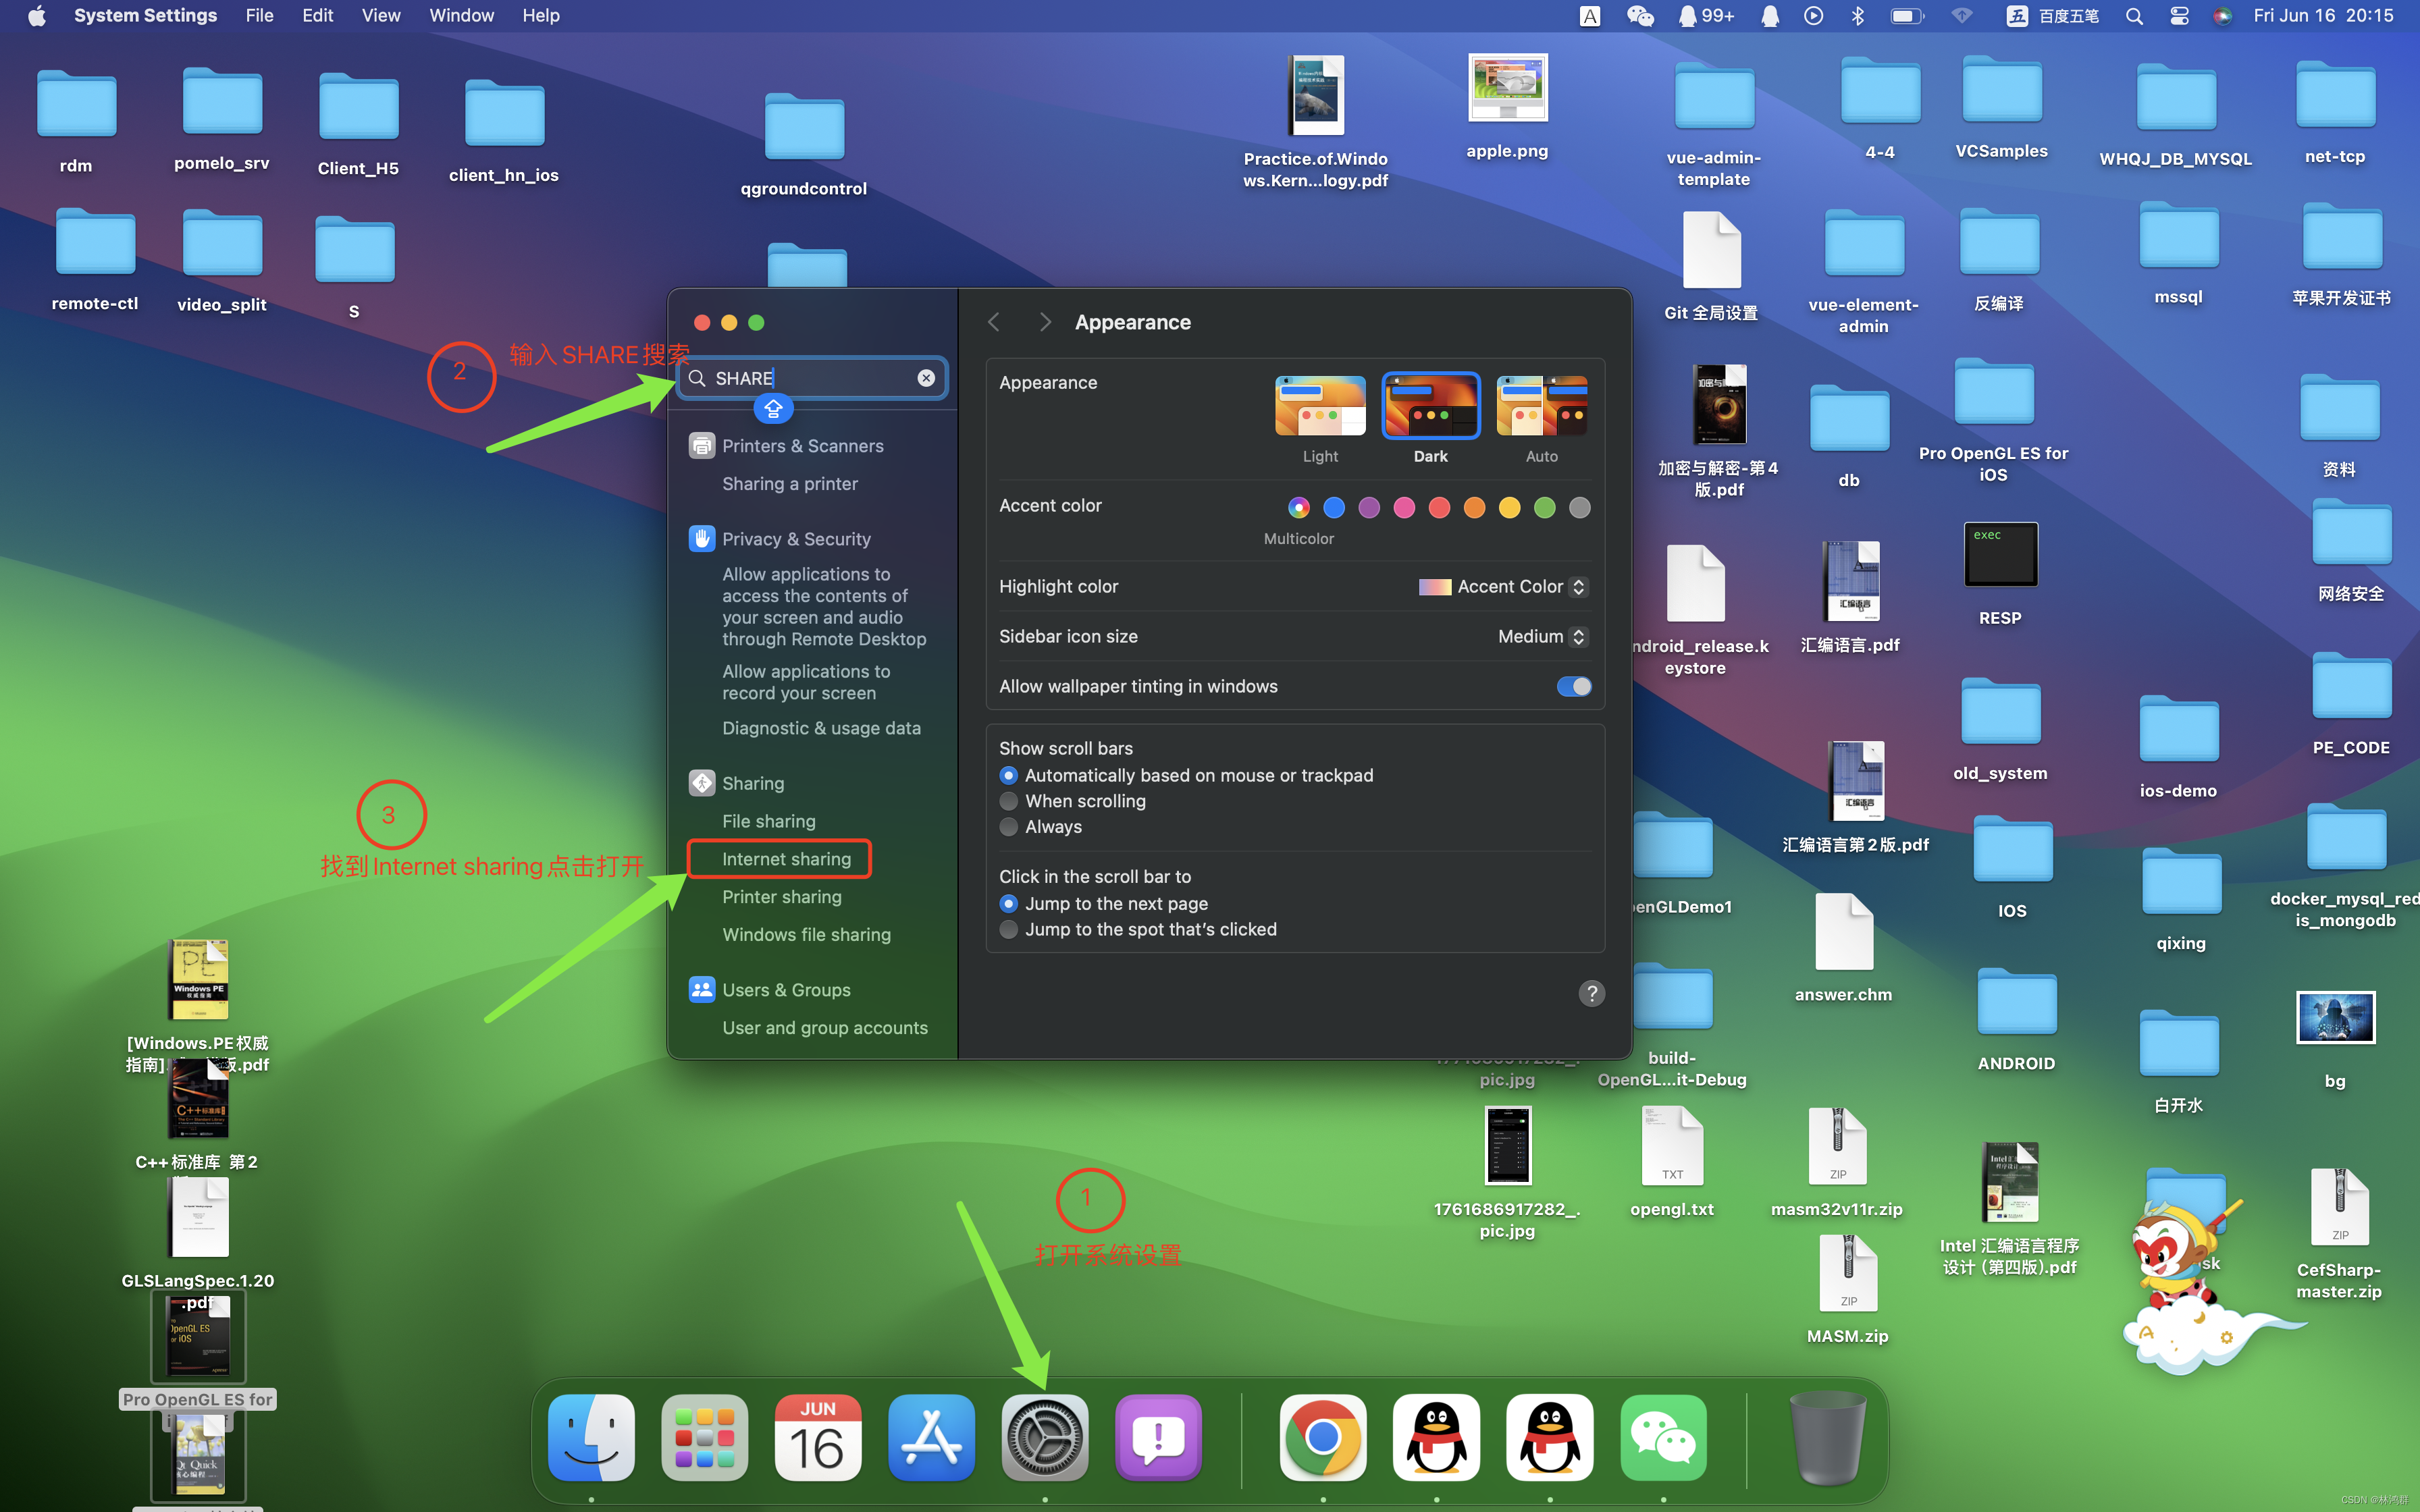Viewport: 2420px width, 1512px height.
Task: Open Printers & Scanners in sidebar
Action: (x=802, y=446)
